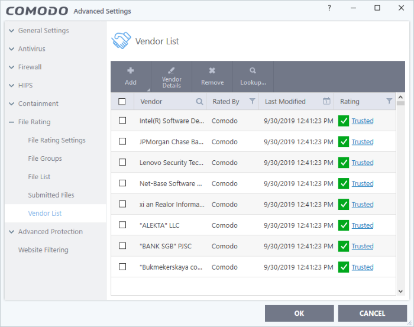The height and width of the screenshot is (327, 414).
Task: Check the xi an Realor vendor checkbox
Action: tap(122, 204)
